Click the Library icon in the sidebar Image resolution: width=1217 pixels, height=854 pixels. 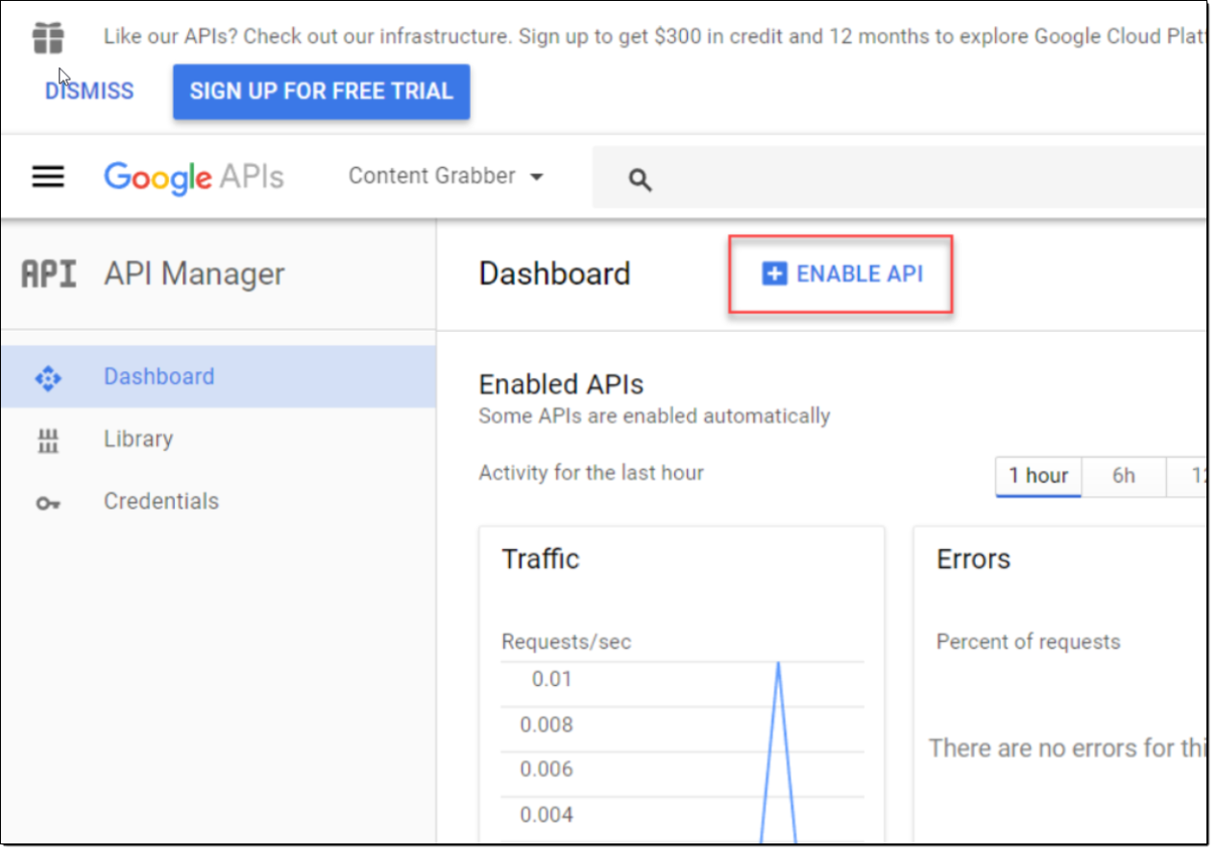click(48, 440)
